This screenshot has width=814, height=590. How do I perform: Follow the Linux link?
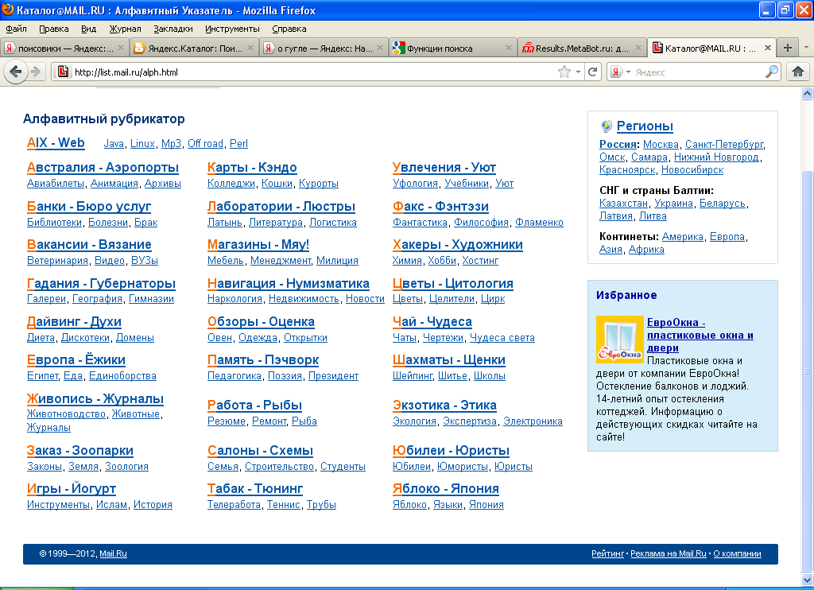click(x=142, y=143)
